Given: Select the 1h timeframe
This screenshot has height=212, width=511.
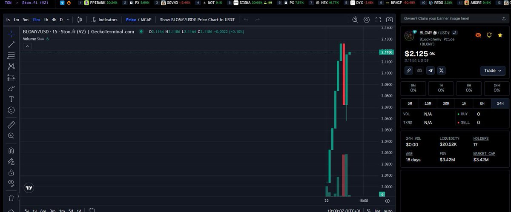Looking at the screenshot, I should (46, 20).
